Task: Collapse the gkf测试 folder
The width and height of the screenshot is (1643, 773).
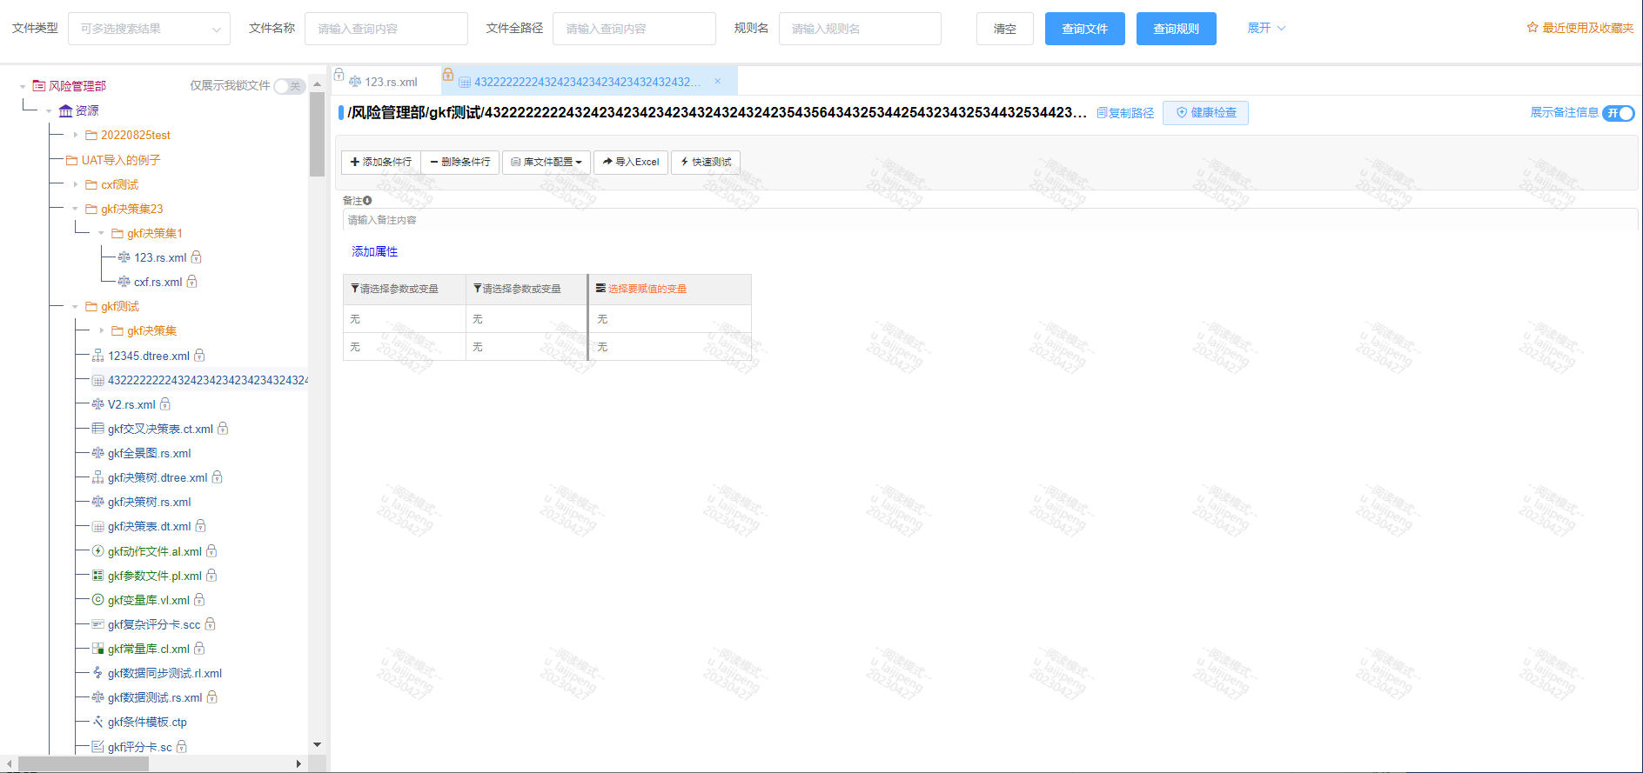Action: [76, 306]
